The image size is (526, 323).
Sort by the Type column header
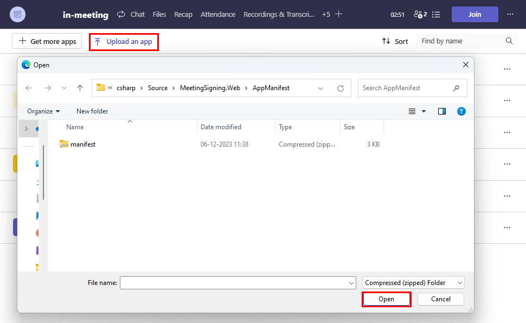285,127
